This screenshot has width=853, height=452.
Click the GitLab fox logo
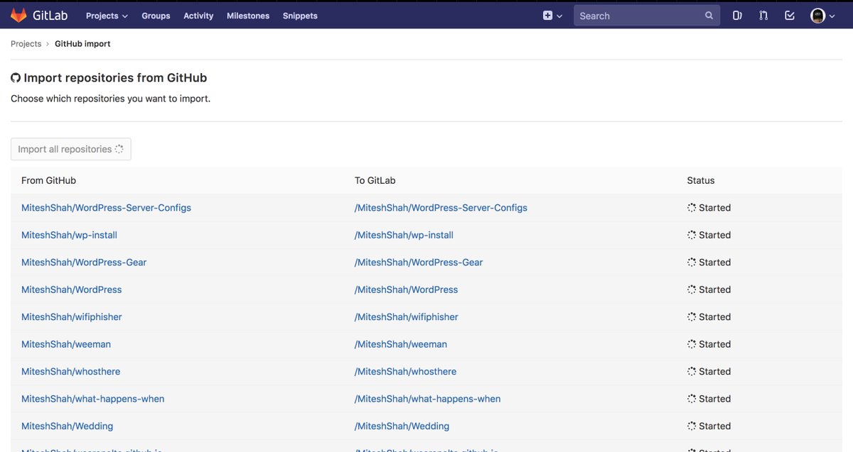pos(18,15)
